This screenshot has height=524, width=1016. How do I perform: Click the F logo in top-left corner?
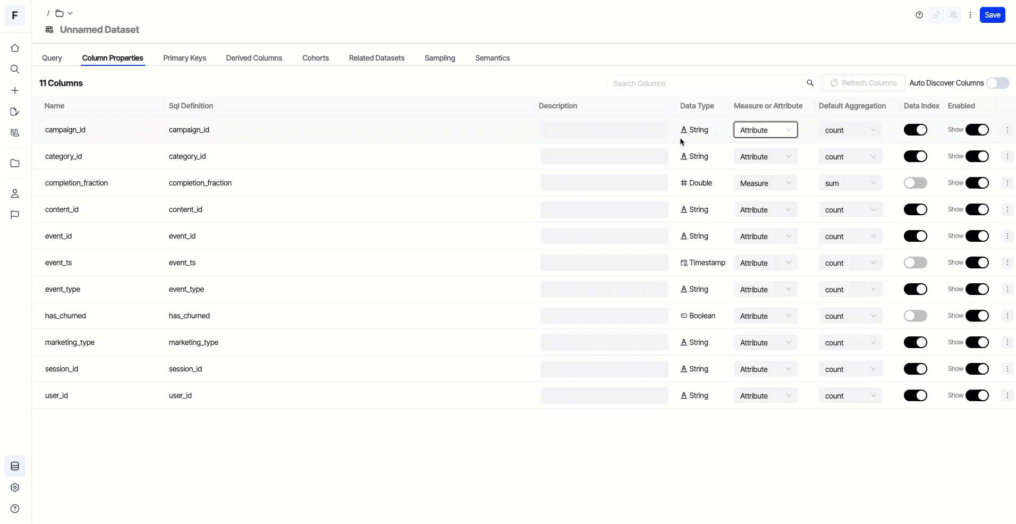[x=15, y=15]
